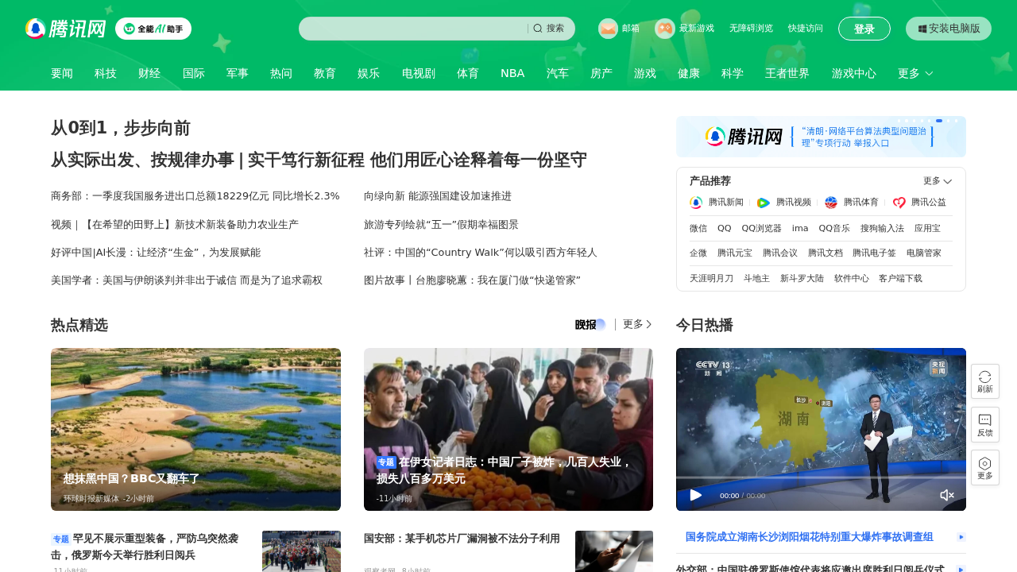Open thumbnail beside 国安部 article

(x=614, y=551)
